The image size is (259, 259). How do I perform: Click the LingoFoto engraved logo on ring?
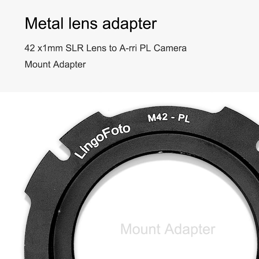click(x=102, y=141)
